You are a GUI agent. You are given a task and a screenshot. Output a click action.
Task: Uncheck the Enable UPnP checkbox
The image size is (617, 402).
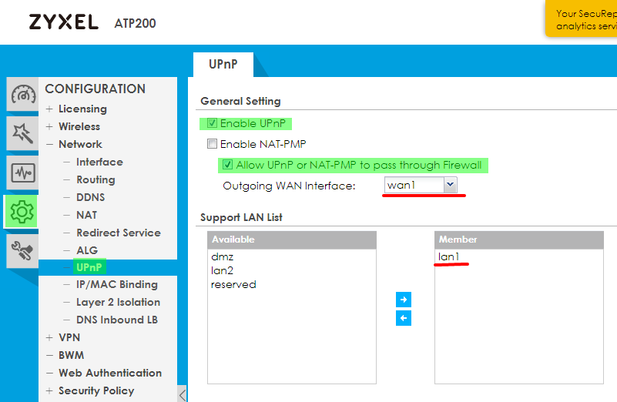[212, 124]
